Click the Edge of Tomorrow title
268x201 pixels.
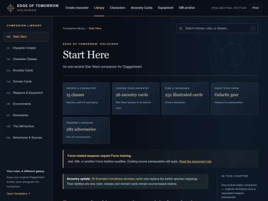point(38,6)
